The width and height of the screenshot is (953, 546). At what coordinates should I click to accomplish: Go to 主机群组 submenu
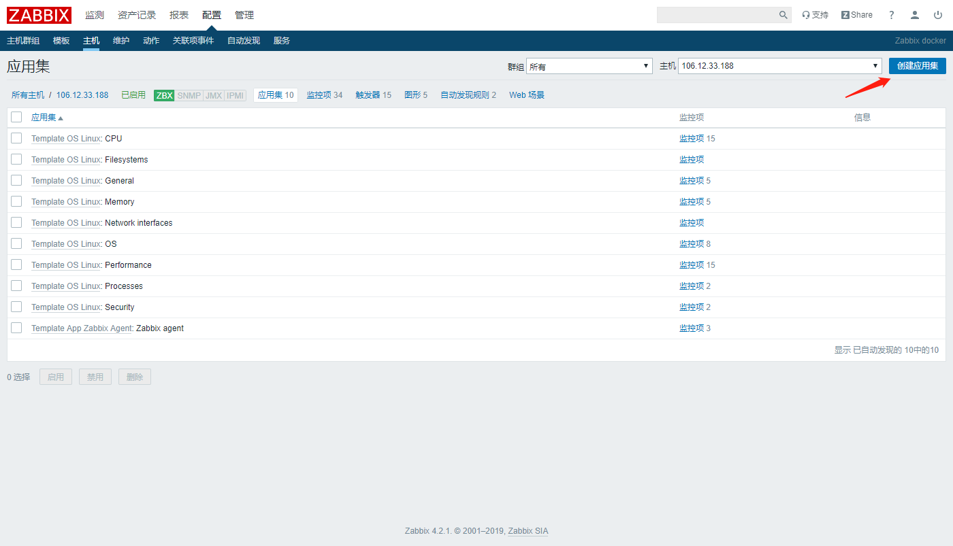point(23,41)
